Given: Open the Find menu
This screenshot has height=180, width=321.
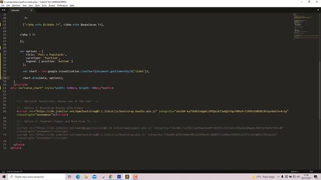Looking at the screenshot, I should (x=25, y=5).
